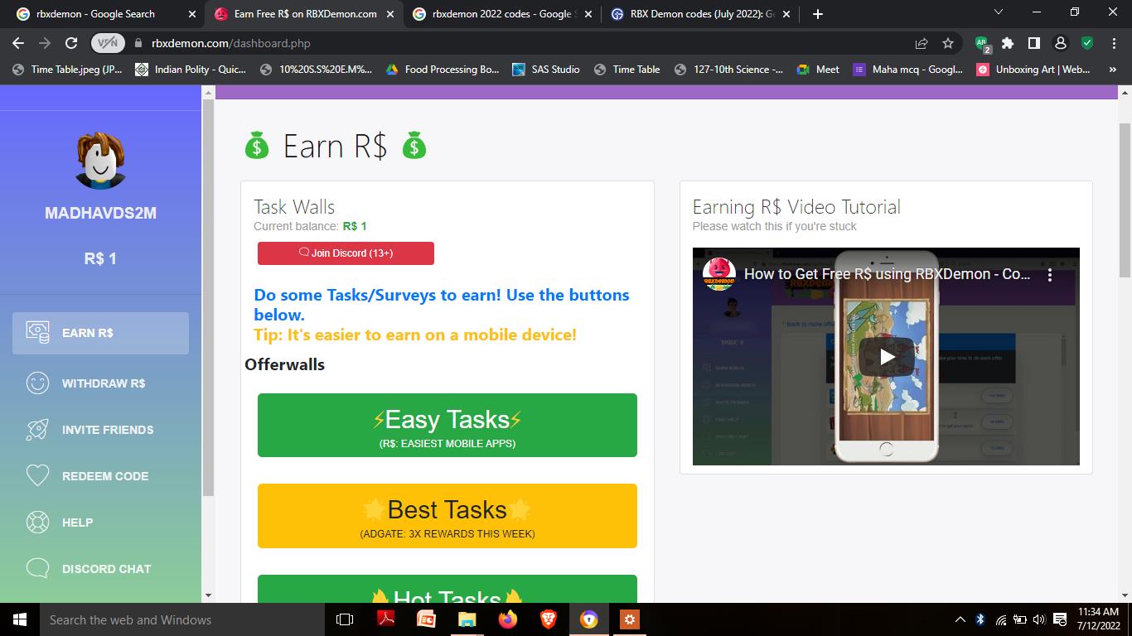
Task: Open the YouTube video options menu
Action: pos(1049,274)
